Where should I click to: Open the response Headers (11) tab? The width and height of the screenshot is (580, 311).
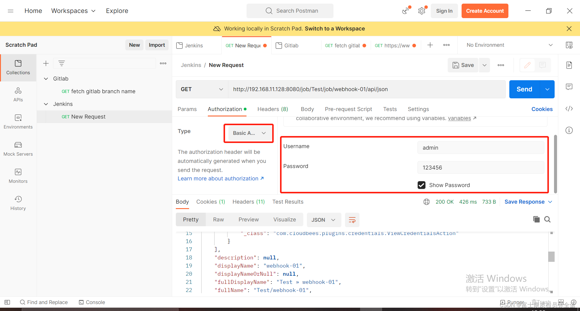click(249, 202)
